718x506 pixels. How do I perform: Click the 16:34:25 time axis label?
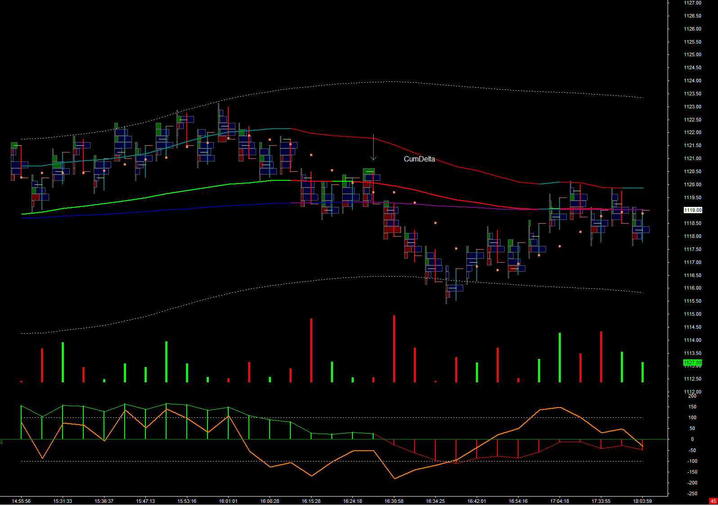pyautogui.click(x=435, y=501)
